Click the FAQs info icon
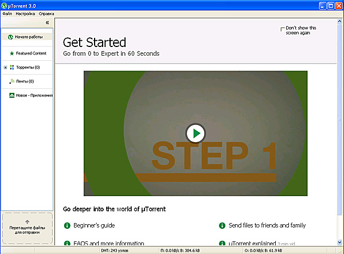The width and height of the screenshot is (344, 254). [67, 243]
